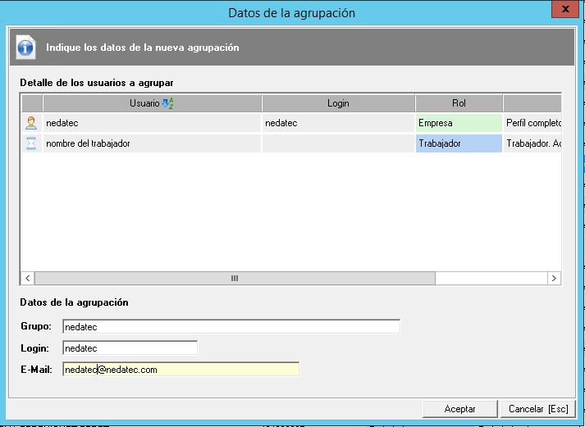The height and width of the screenshot is (427, 585).
Task: Click into the E-Mail input field
Action: [x=181, y=370]
